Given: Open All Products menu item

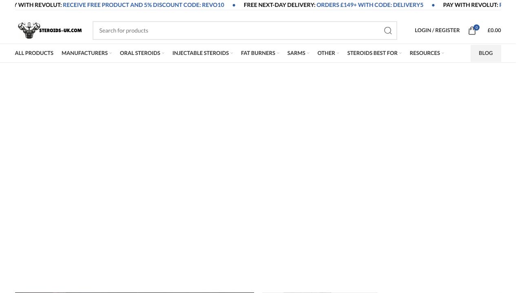Looking at the screenshot, I should pos(34,53).
